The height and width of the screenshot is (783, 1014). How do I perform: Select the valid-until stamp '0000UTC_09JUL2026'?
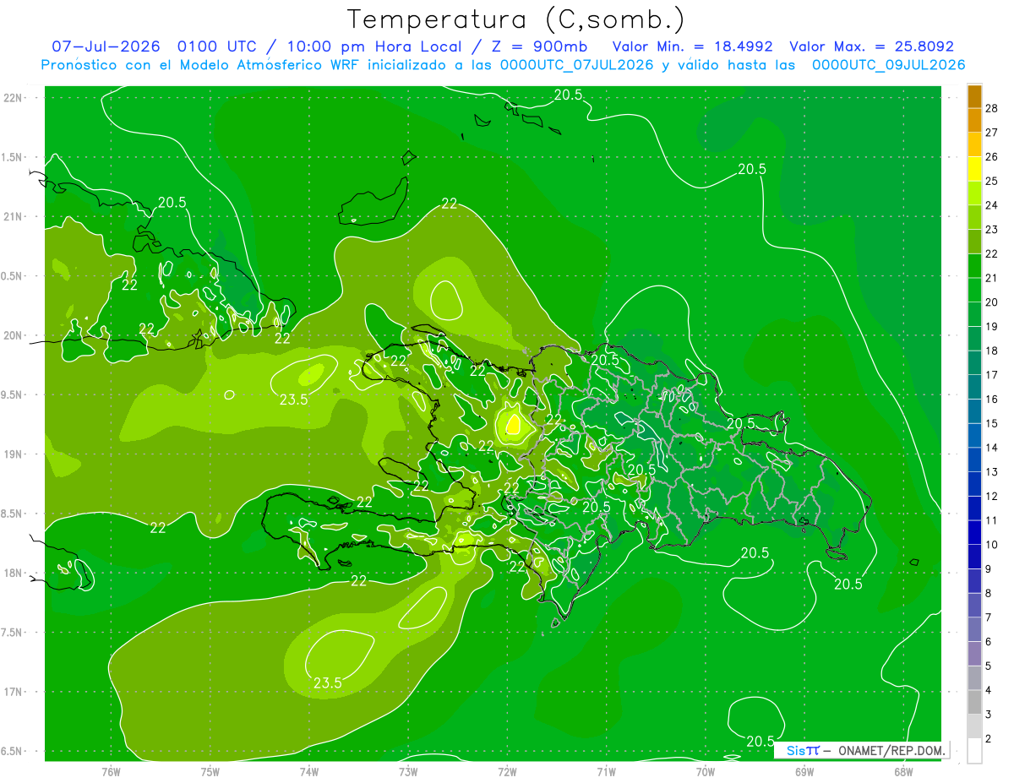coord(888,65)
